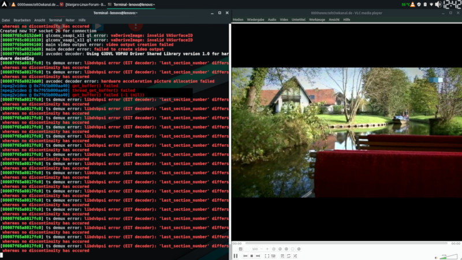Open the Medien menu in VLC
Screen dimensions: 462x260
click(x=238, y=20)
